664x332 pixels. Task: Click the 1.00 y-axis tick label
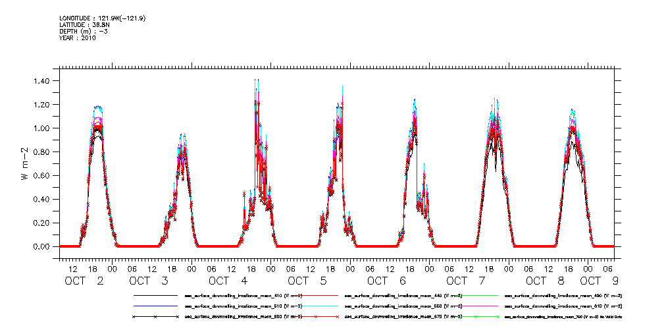click(x=41, y=128)
